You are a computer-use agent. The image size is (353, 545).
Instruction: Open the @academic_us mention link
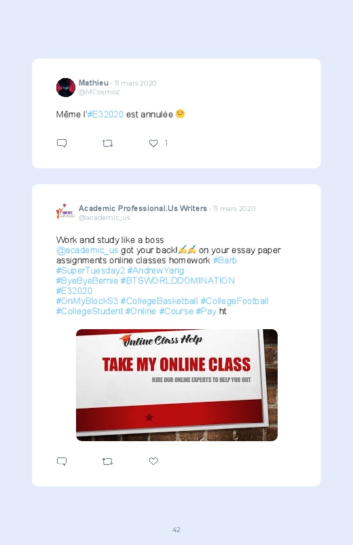(88, 250)
